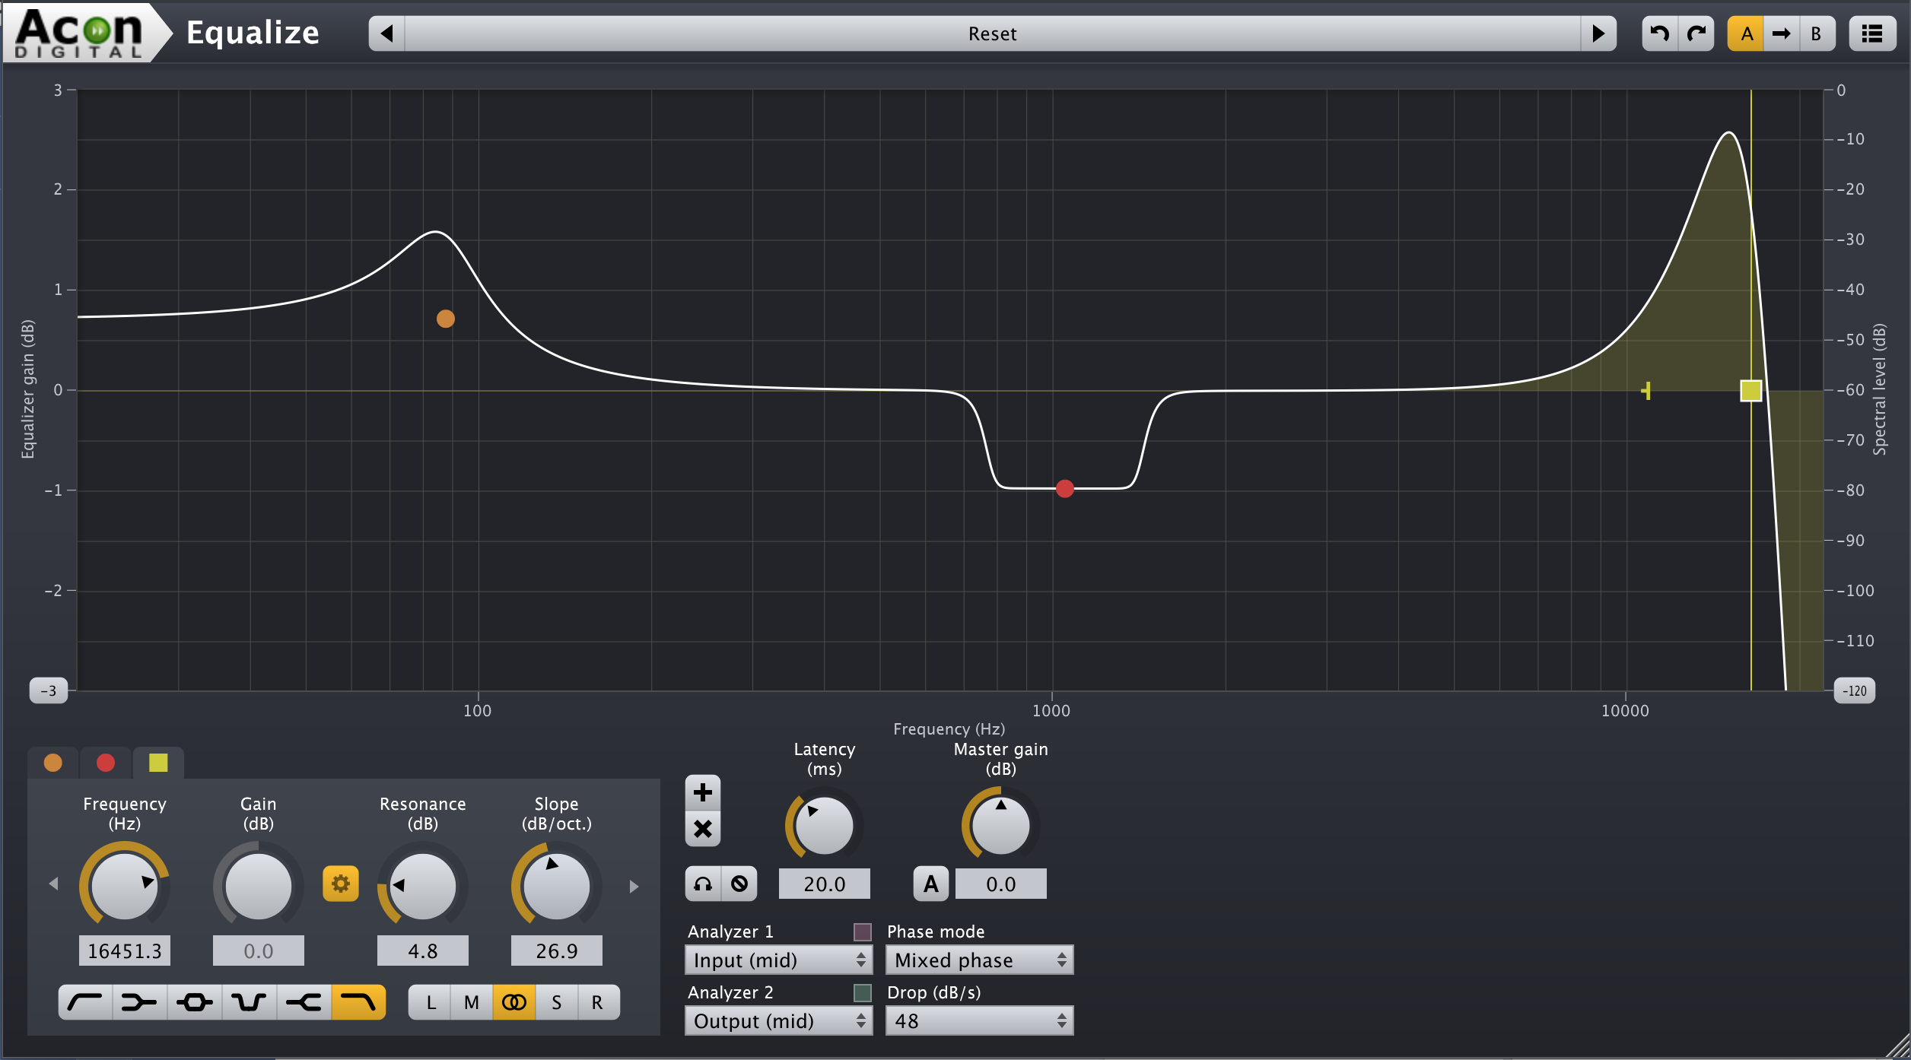Open the Drop (dB/s) dropdown
The width and height of the screenshot is (1911, 1060).
point(979,1020)
